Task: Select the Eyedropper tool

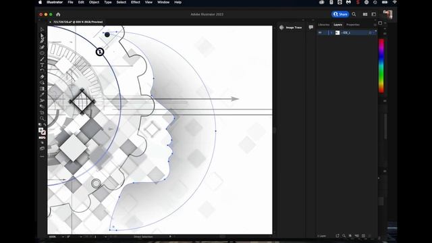Action: tap(42, 94)
